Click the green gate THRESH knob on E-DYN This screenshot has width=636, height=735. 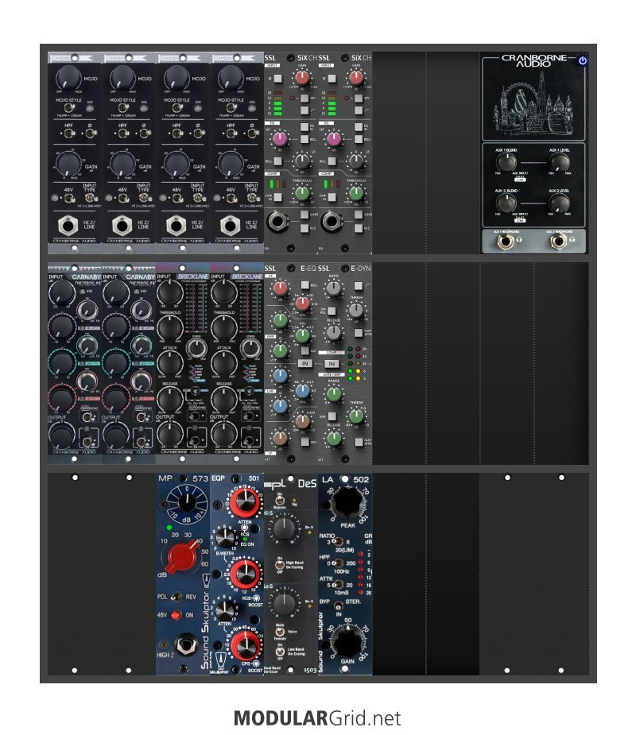[356, 416]
